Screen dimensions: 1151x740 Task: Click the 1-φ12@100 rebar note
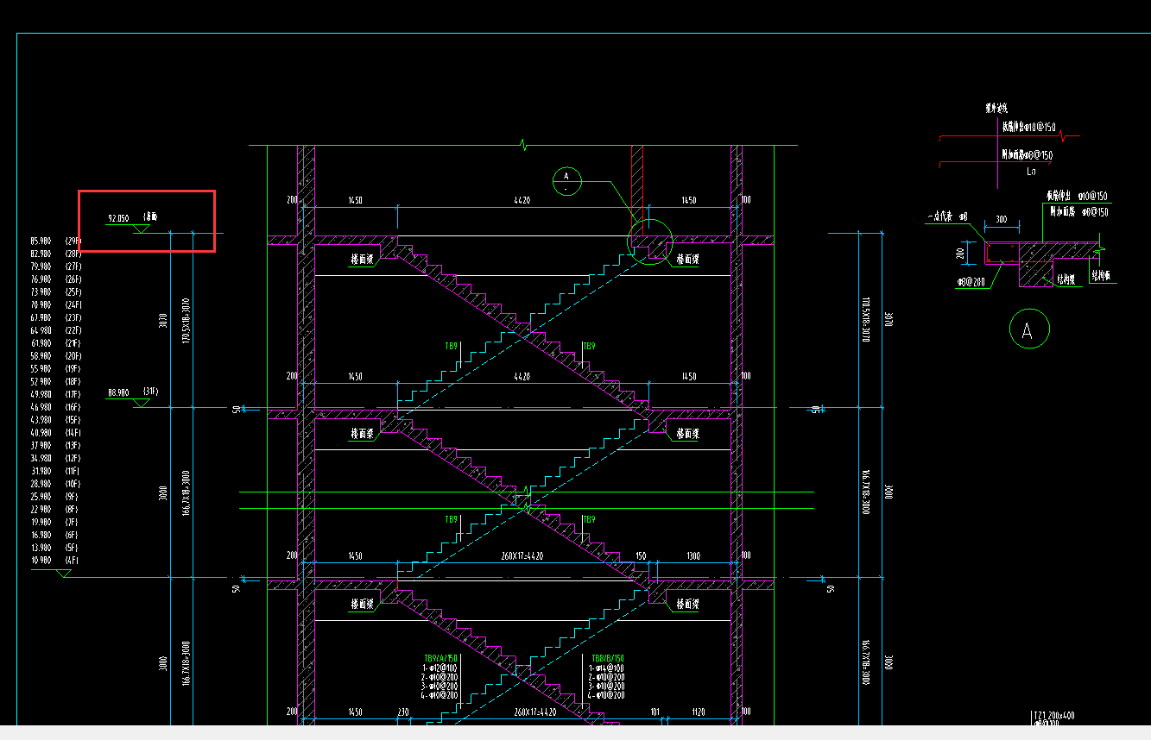coord(440,668)
